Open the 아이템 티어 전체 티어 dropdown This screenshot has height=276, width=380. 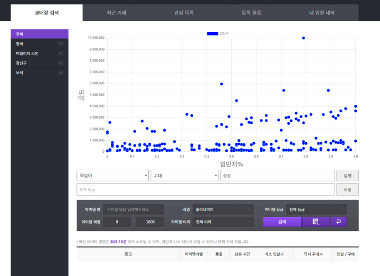(223, 222)
